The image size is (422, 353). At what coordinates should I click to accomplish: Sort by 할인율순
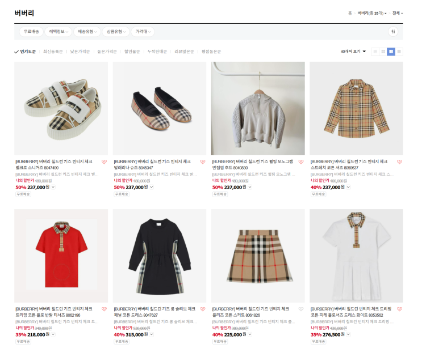point(132,52)
